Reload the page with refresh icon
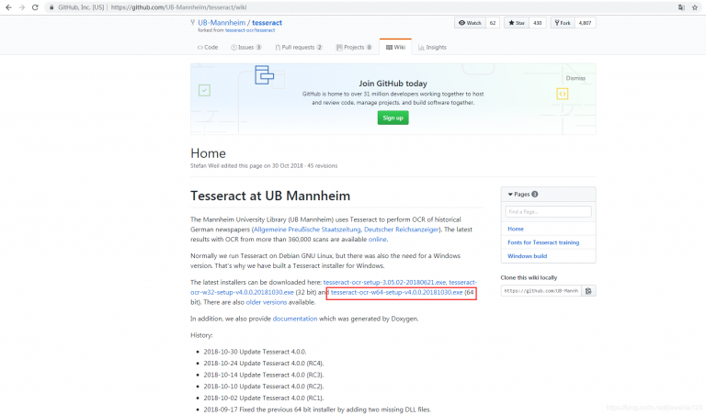The width and height of the screenshot is (706, 415). tap(36, 6)
